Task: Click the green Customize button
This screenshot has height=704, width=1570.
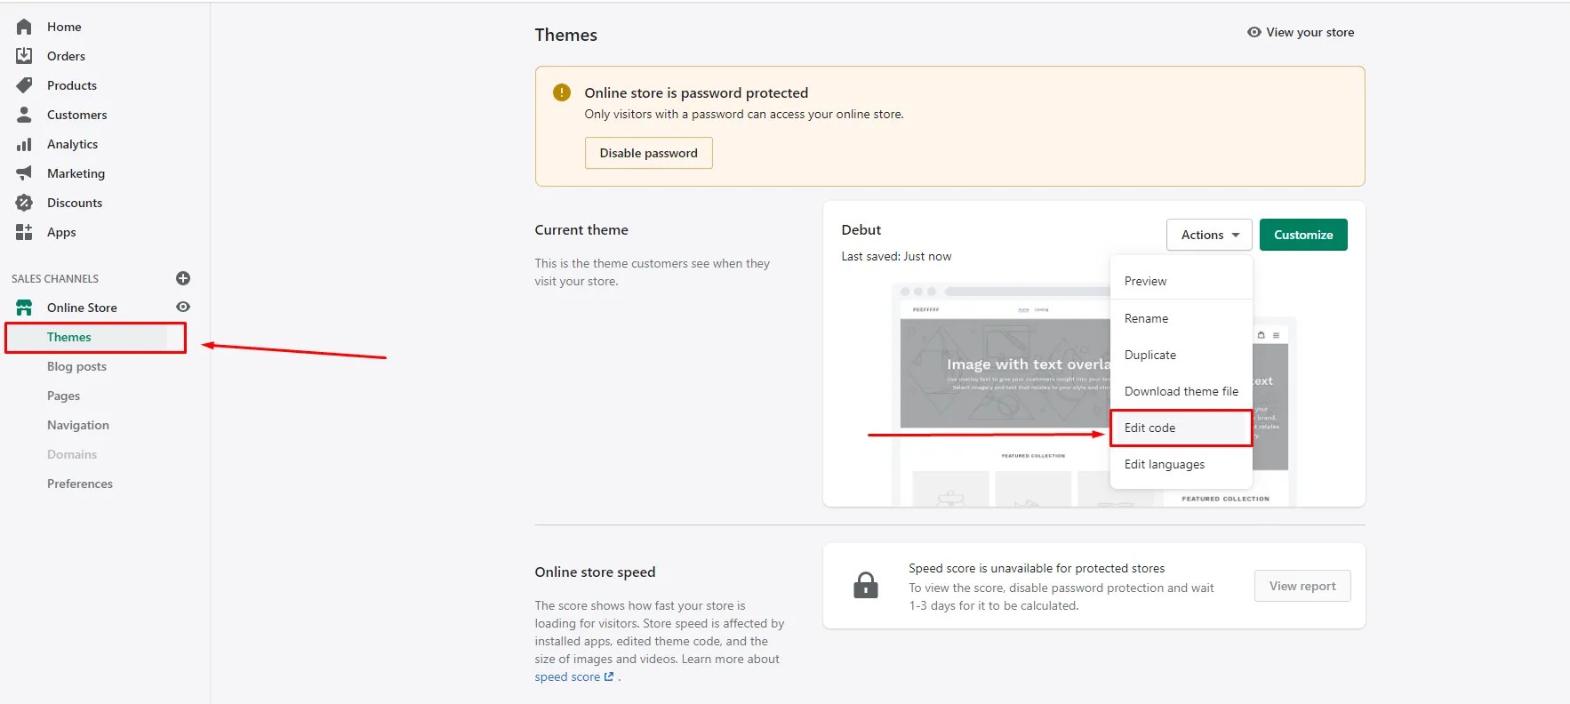Action: (x=1302, y=235)
